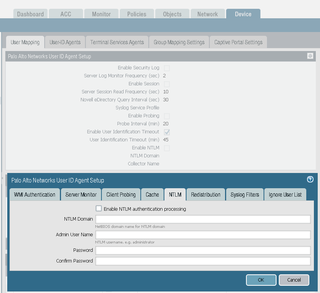Open the Redistribution dialog tab
The height and width of the screenshot is (293, 320).
pos(206,195)
